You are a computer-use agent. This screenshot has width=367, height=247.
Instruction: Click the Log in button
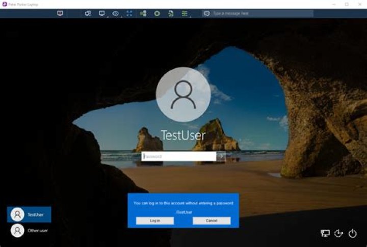coord(155,221)
